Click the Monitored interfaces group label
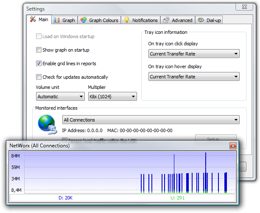This screenshot has width=260, height=213. (x=56, y=108)
